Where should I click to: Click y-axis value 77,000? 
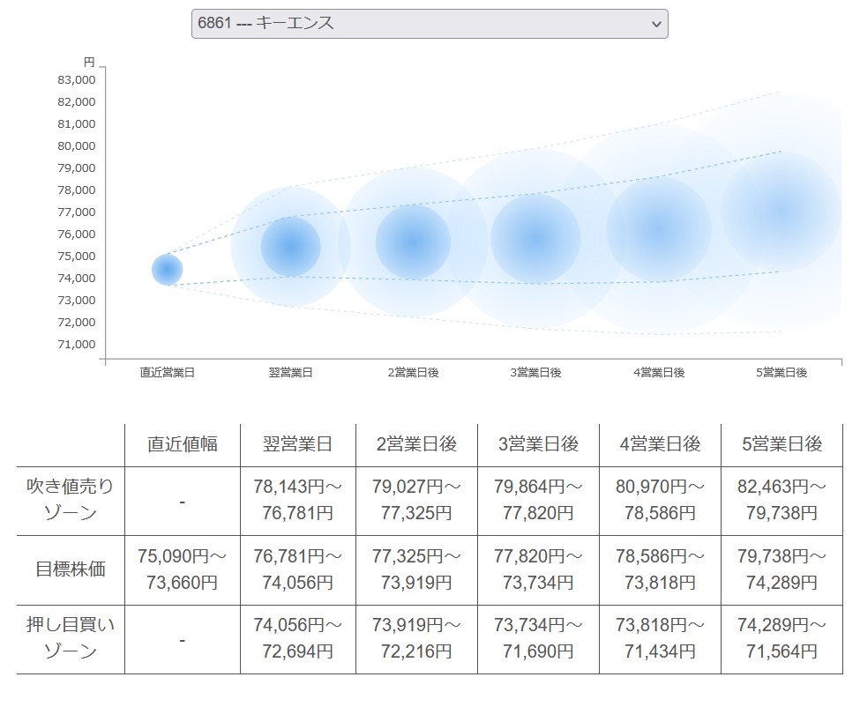tap(76, 212)
